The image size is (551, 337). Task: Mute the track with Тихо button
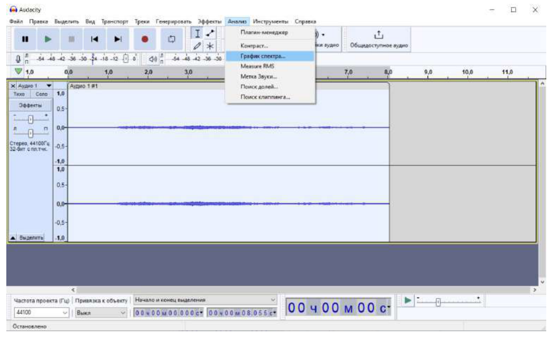pyautogui.click(x=19, y=94)
